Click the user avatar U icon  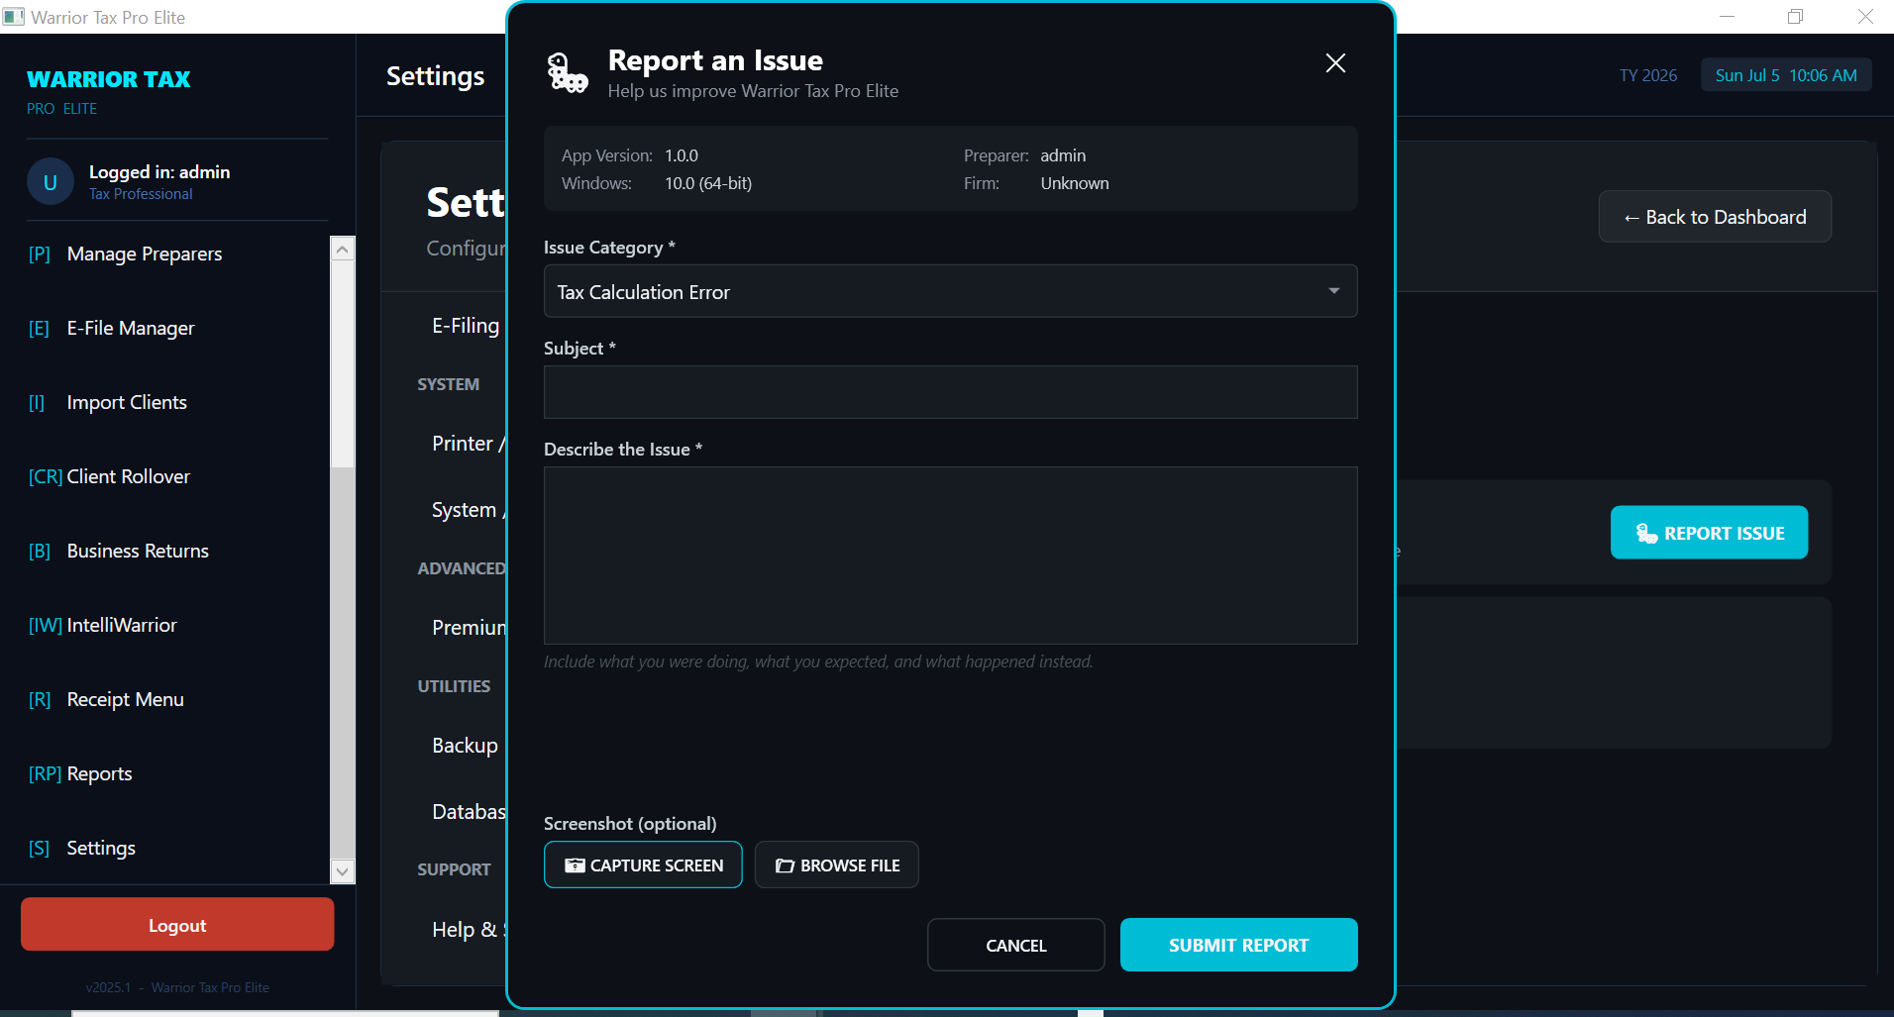tap(51, 182)
